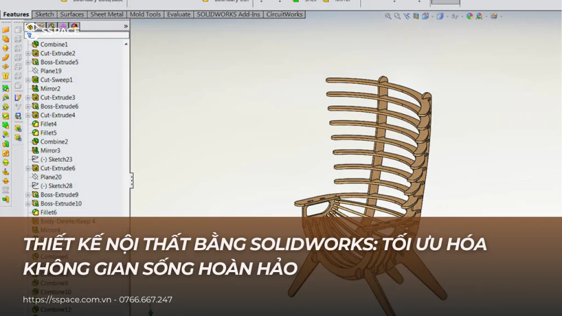The image size is (562, 316).
Task: Expand the Boss-Extrude10 feature node
Action: (28, 204)
